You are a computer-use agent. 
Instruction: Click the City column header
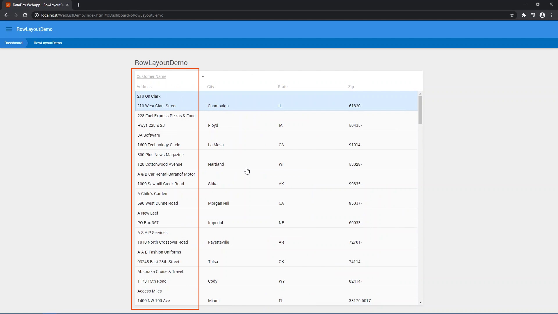click(x=211, y=87)
